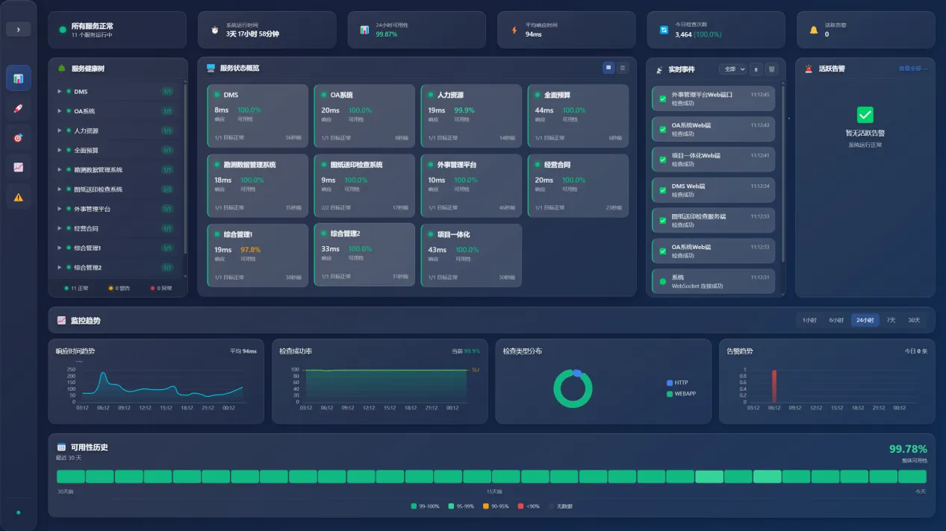
Task: Toggle the HTTP legend in 检查类型分布
Action: coord(680,383)
